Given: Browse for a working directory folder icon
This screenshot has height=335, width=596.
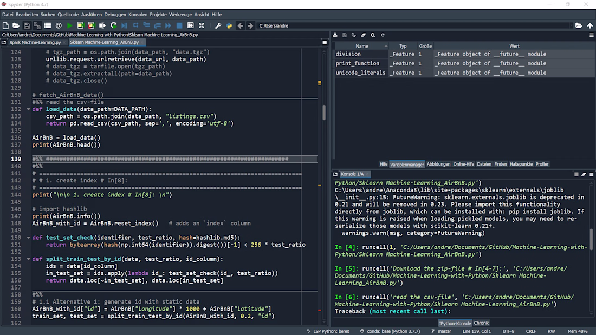Looking at the screenshot, I should pos(579,25).
